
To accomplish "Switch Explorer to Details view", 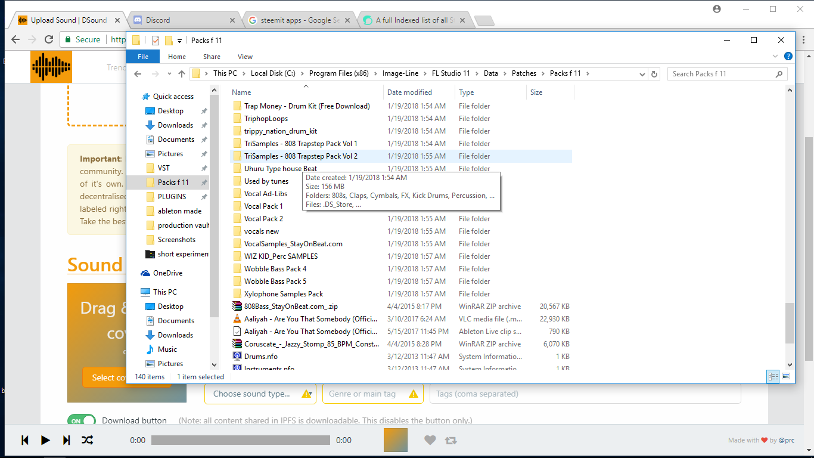I will (x=772, y=377).
